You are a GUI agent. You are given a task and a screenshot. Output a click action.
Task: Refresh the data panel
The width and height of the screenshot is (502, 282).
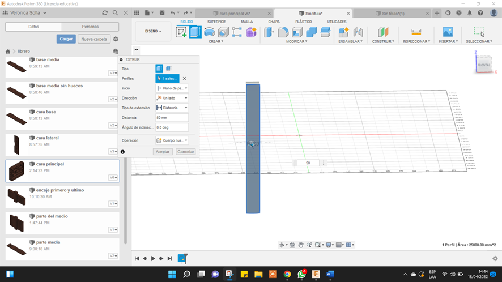click(105, 13)
